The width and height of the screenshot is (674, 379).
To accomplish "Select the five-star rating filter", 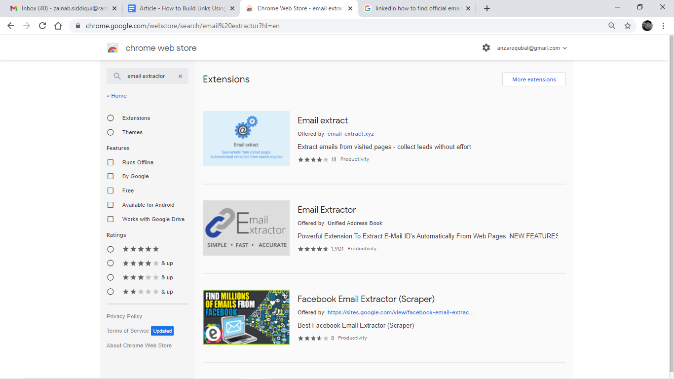I will pos(111,249).
